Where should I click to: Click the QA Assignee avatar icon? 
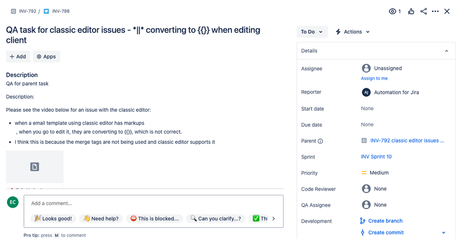366,205
